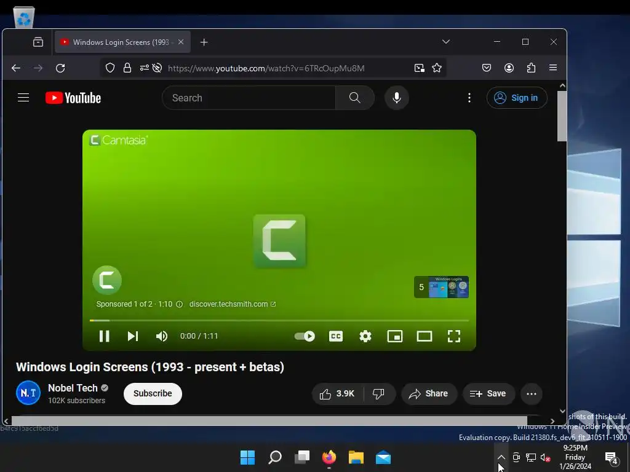Share the video

429,394
